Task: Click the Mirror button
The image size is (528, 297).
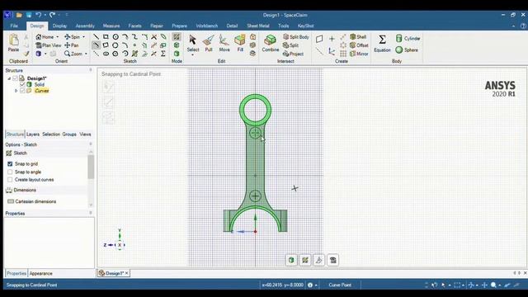Action: pos(359,54)
